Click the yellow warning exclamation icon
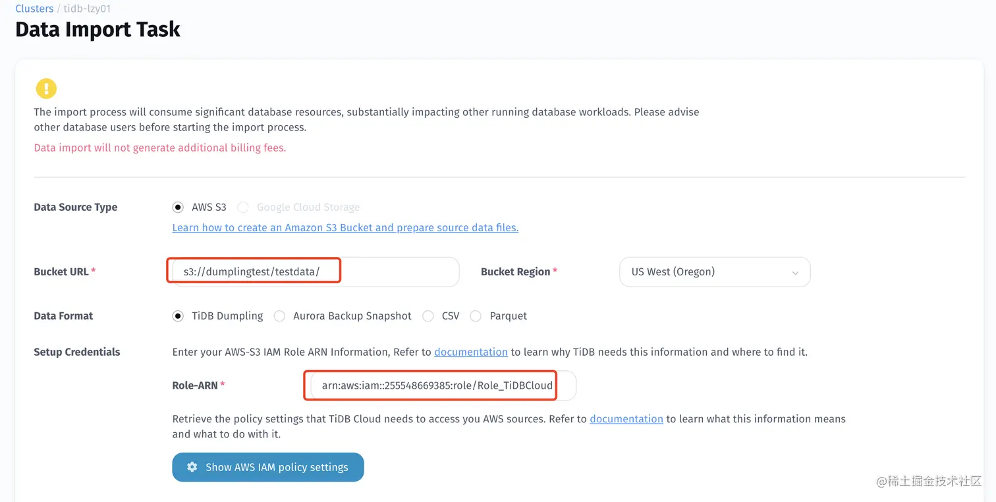The image size is (996, 502). pos(46,88)
